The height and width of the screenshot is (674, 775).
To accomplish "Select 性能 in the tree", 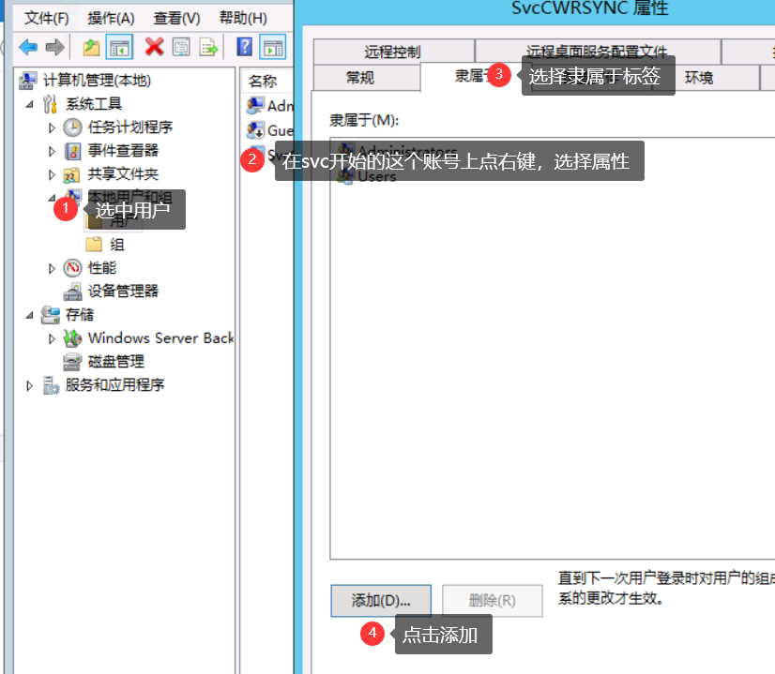I will point(102,267).
